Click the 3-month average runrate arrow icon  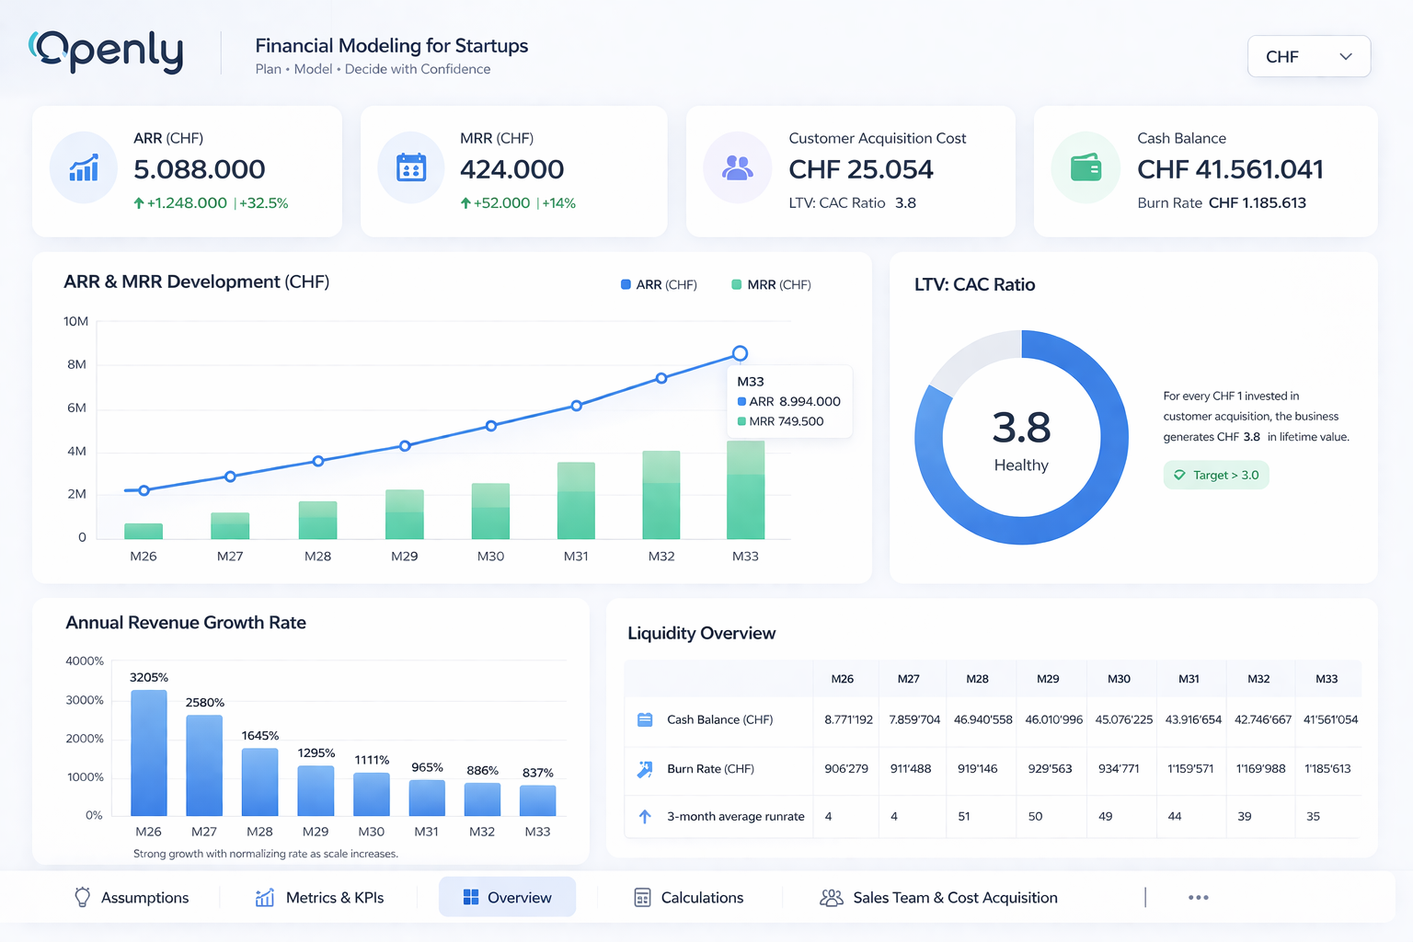(644, 817)
